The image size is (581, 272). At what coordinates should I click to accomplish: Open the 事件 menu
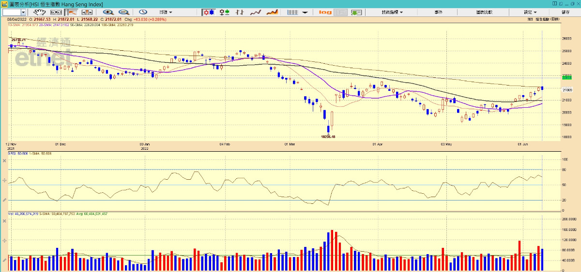[438, 12]
